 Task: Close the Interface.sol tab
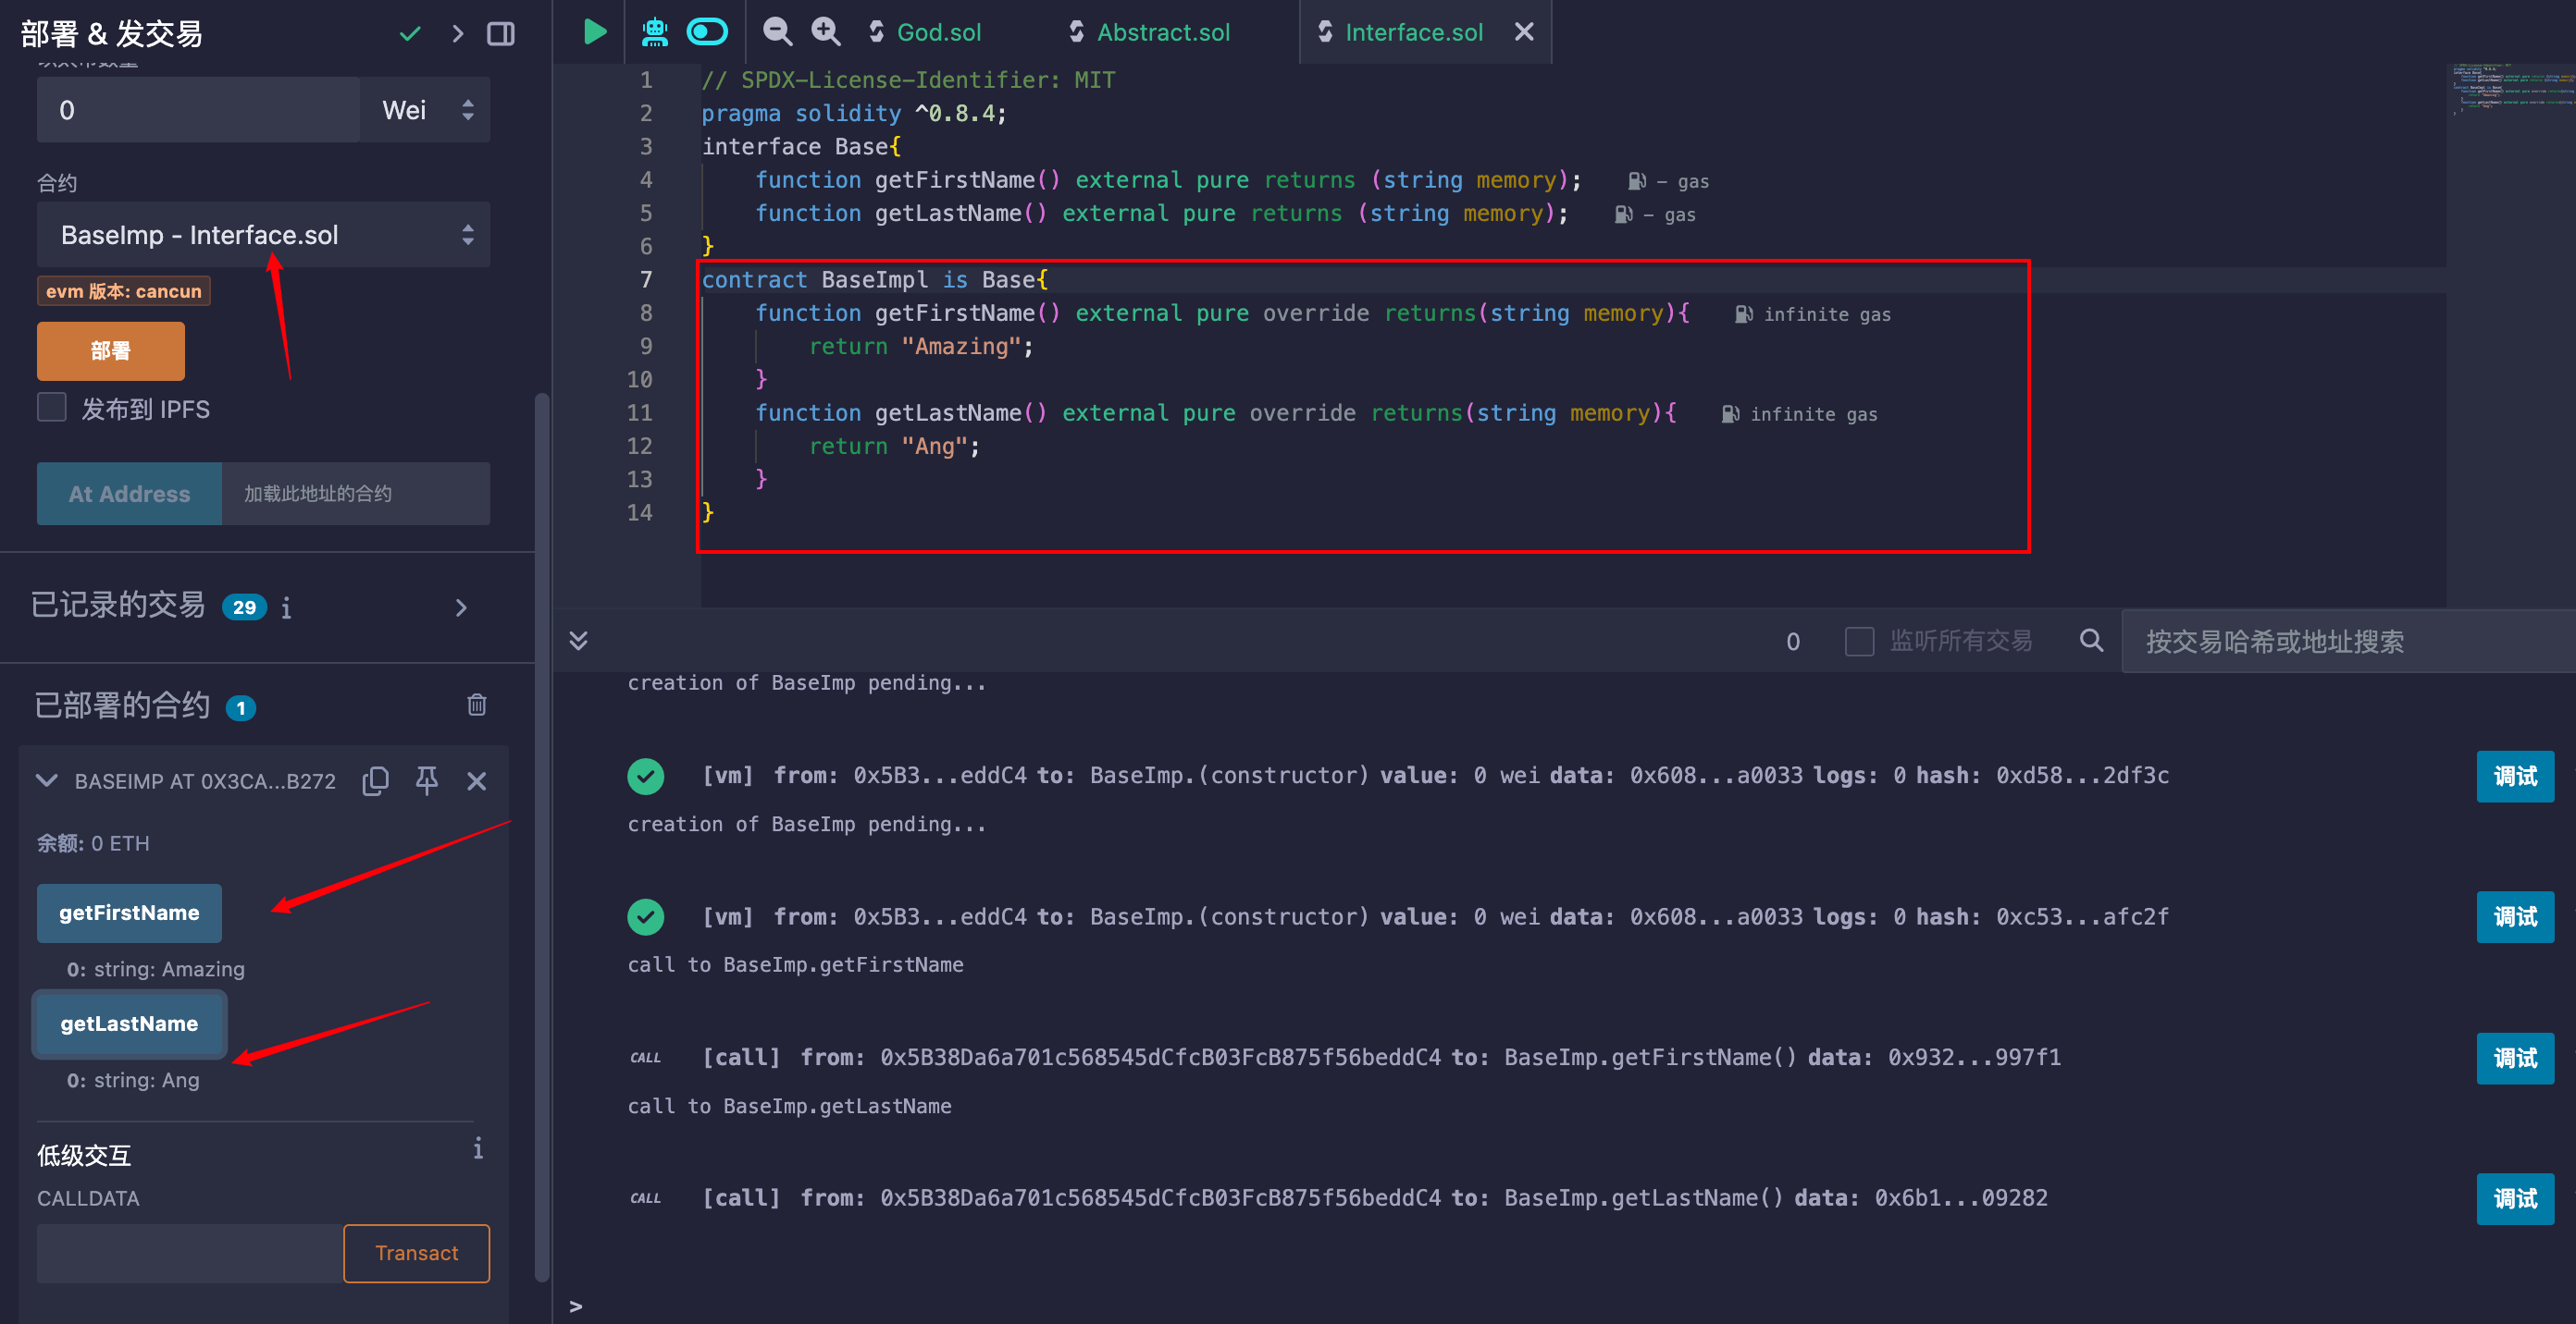(x=1524, y=32)
